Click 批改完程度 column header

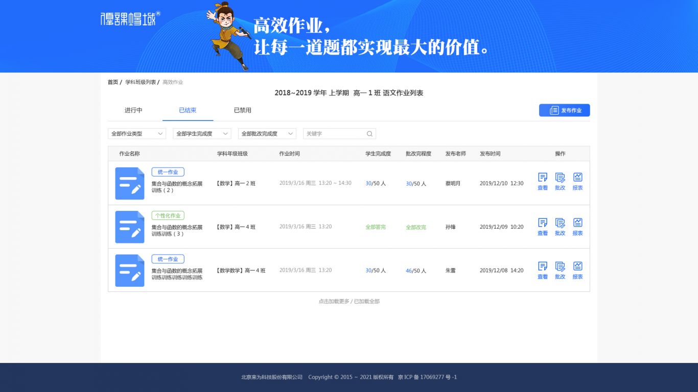(x=418, y=154)
